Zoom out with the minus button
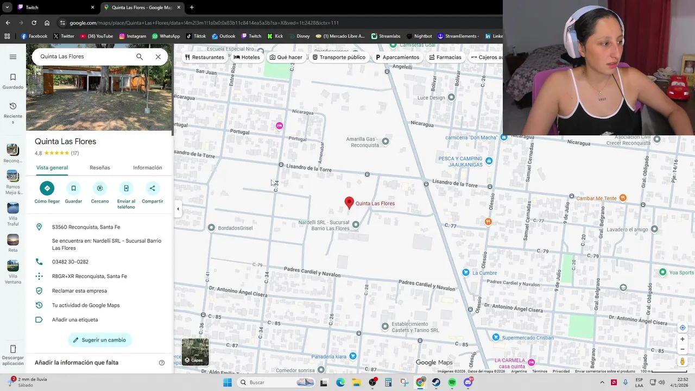 coord(683,349)
